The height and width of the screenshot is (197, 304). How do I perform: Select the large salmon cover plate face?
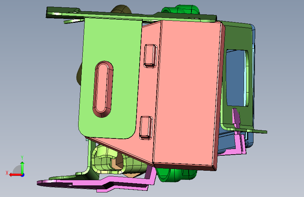point(187,93)
